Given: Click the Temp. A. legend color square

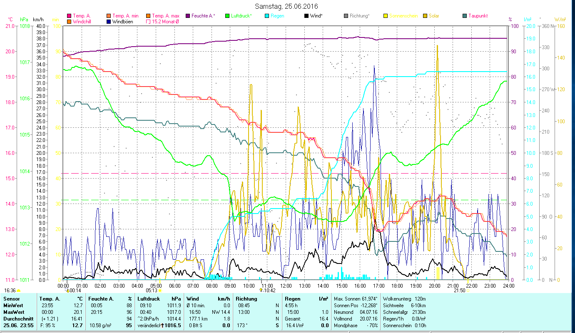Looking at the screenshot, I should point(69,16).
